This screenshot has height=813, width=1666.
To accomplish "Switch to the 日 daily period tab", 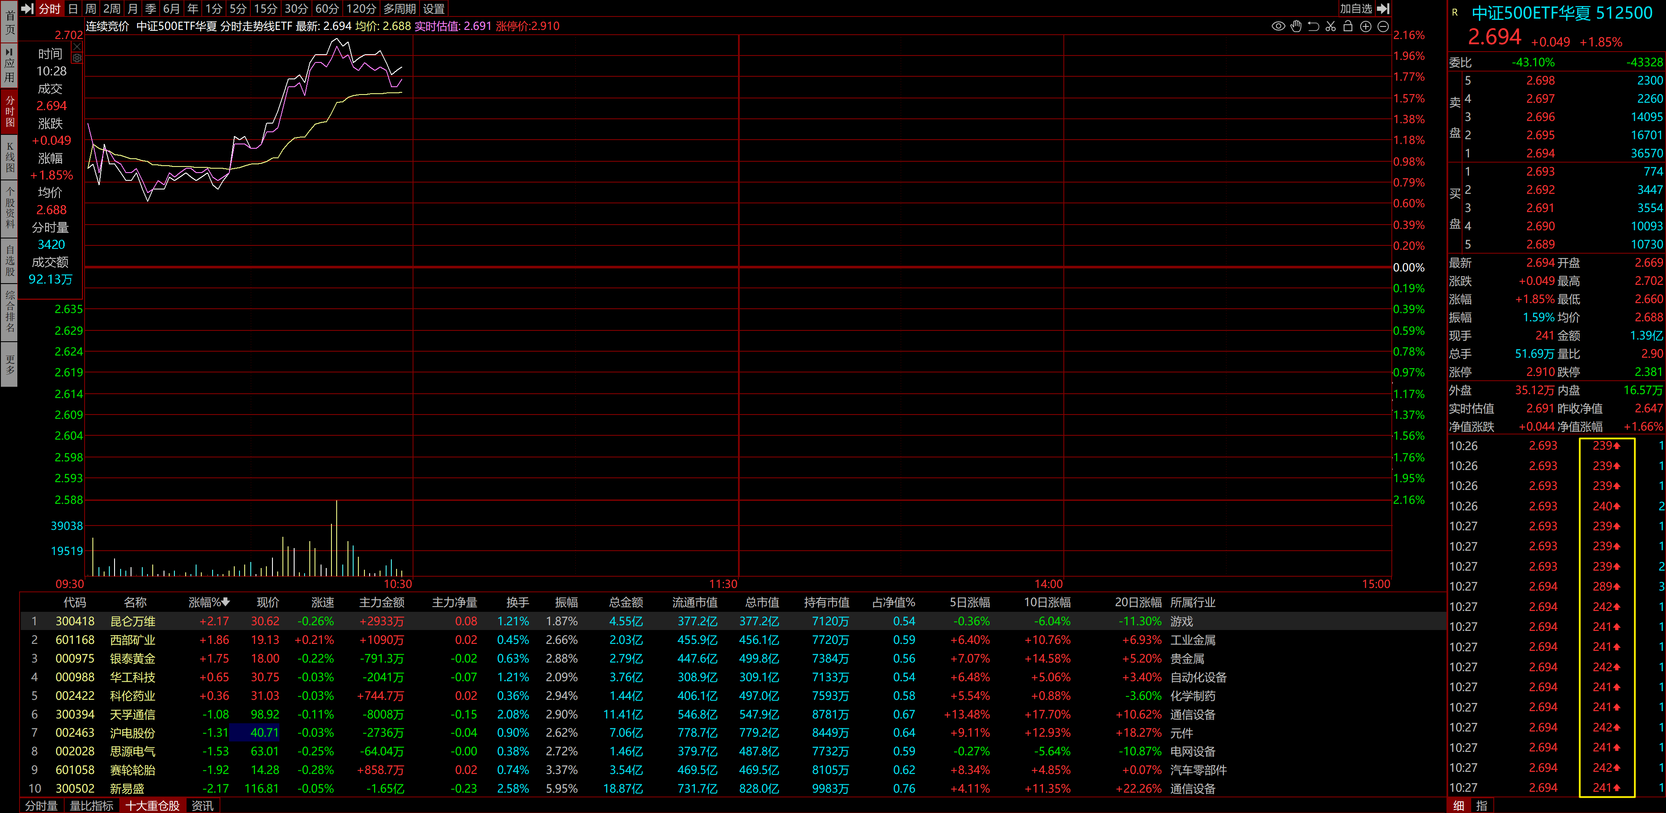I will [x=73, y=8].
